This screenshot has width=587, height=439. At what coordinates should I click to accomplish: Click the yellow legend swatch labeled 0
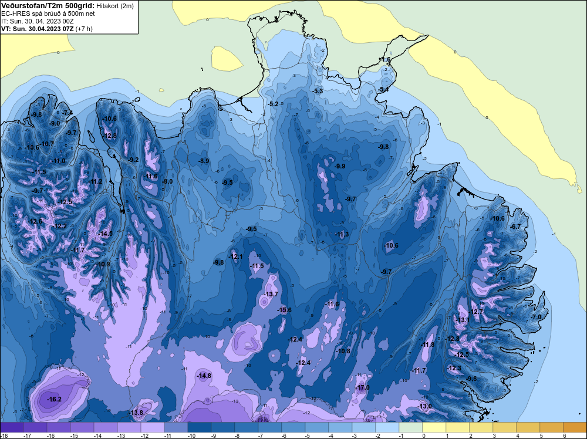point(434,427)
